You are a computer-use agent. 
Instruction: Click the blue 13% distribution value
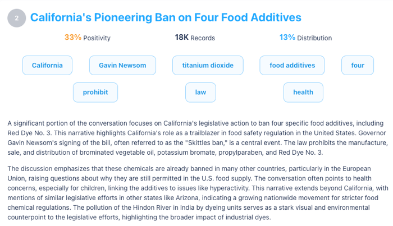(x=287, y=38)
